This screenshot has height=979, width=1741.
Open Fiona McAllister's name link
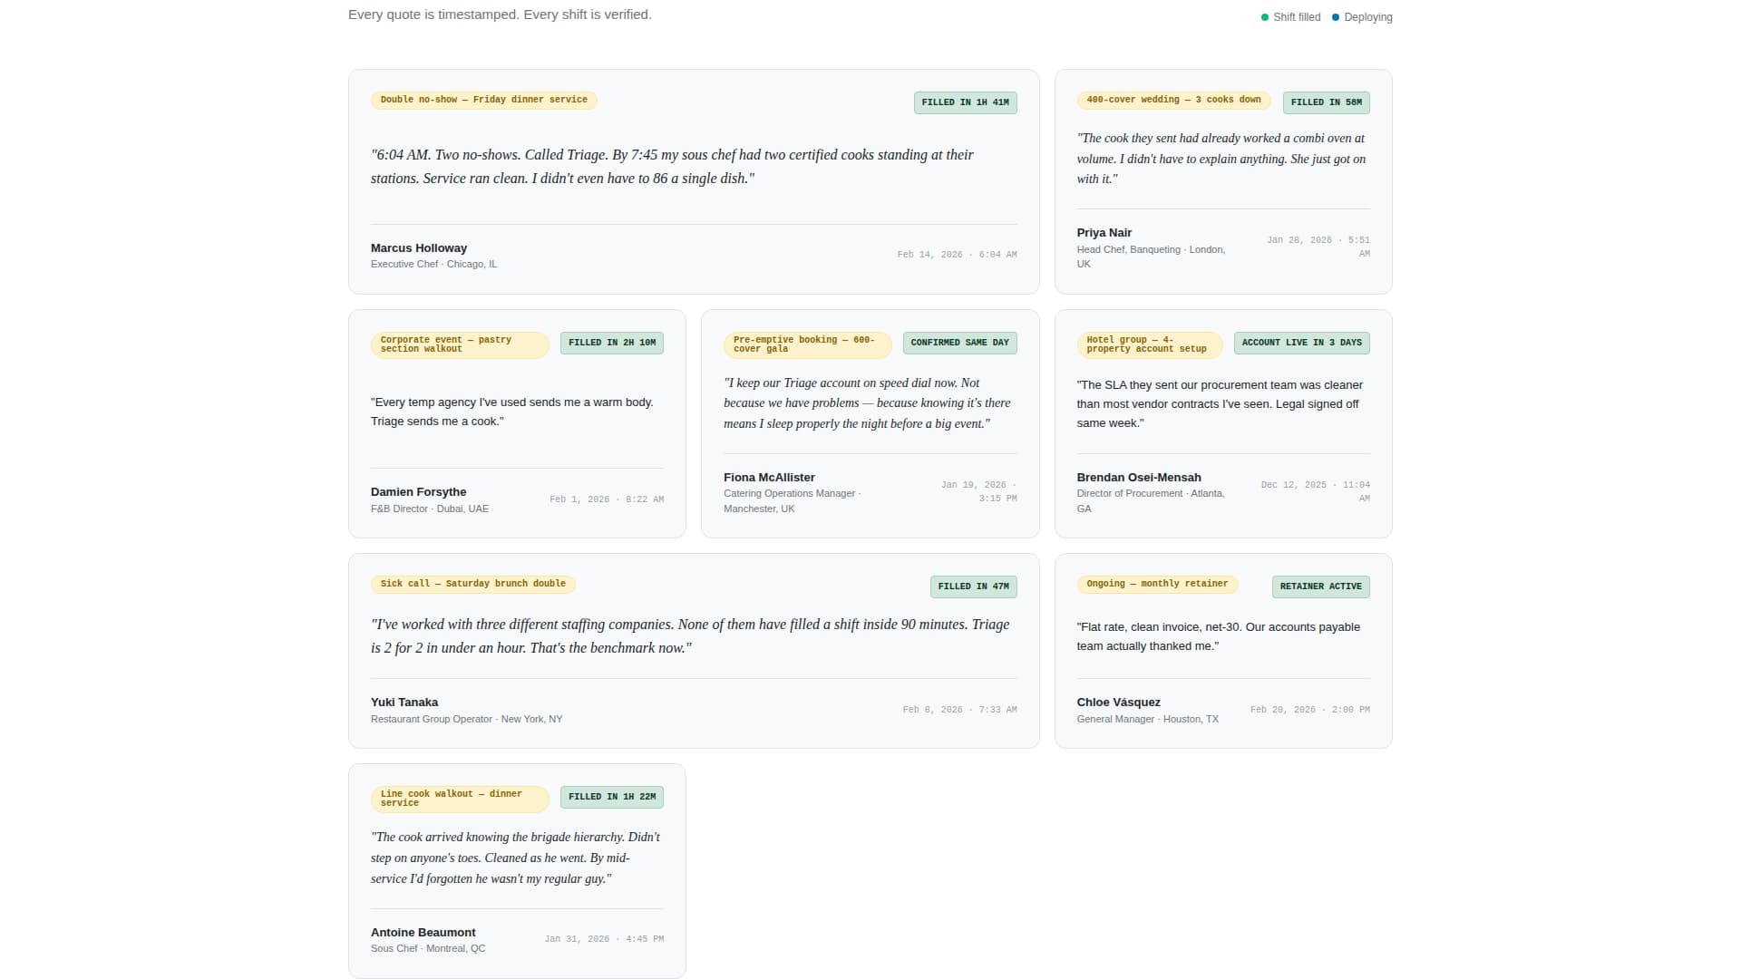[x=769, y=477]
